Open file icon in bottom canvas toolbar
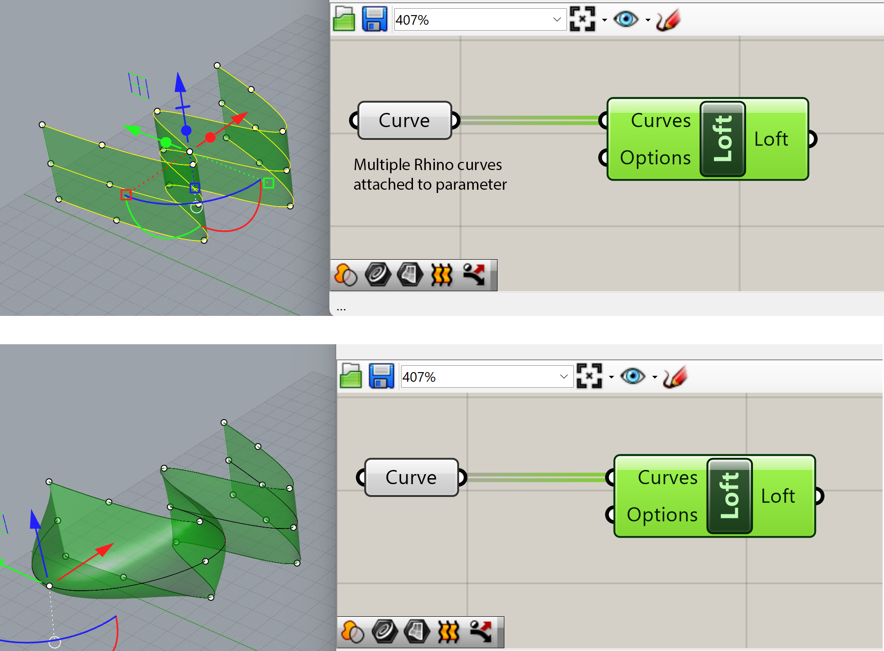Viewport: 884px width, 651px height. click(x=351, y=376)
